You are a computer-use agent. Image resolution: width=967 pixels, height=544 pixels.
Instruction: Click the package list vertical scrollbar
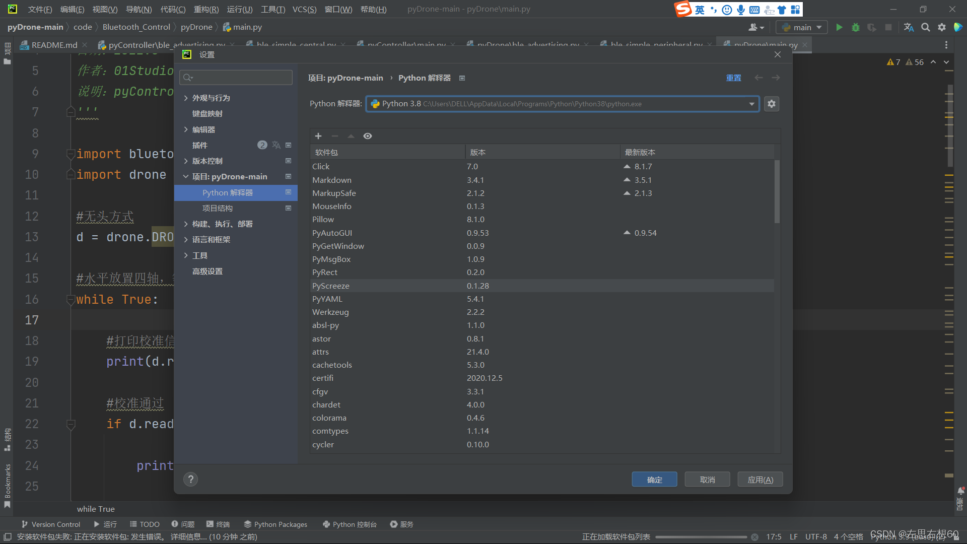[777, 191]
